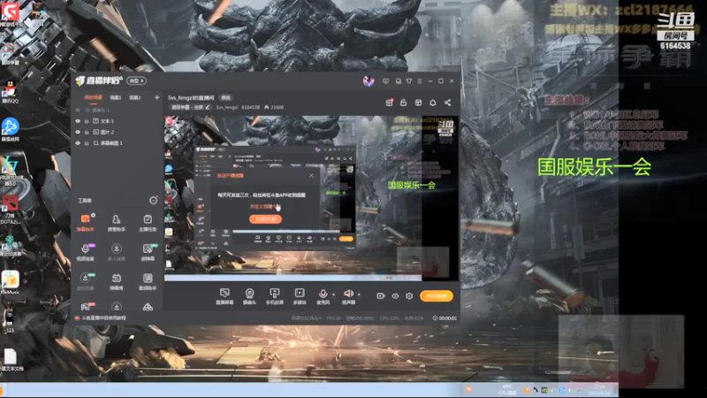Start recording with camcorder icon
The width and height of the screenshot is (707, 398).
pyautogui.click(x=381, y=296)
